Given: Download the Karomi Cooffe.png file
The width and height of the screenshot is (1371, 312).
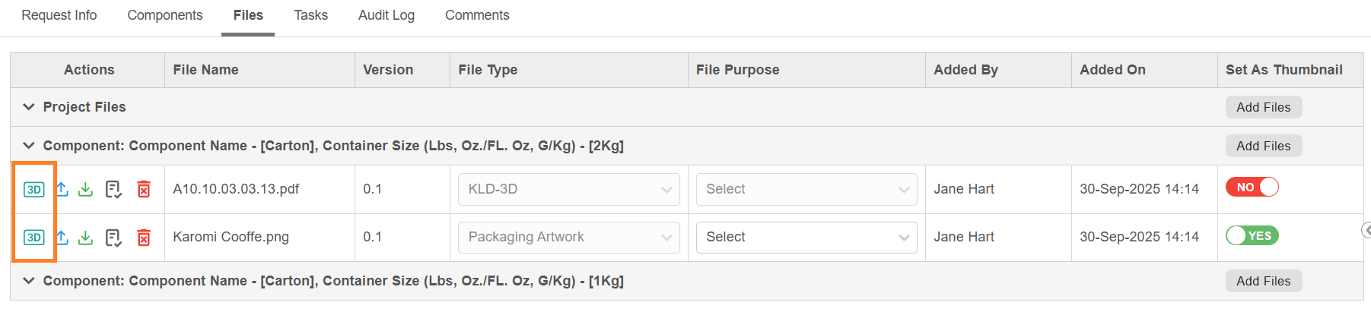Looking at the screenshot, I should (86, 238).
